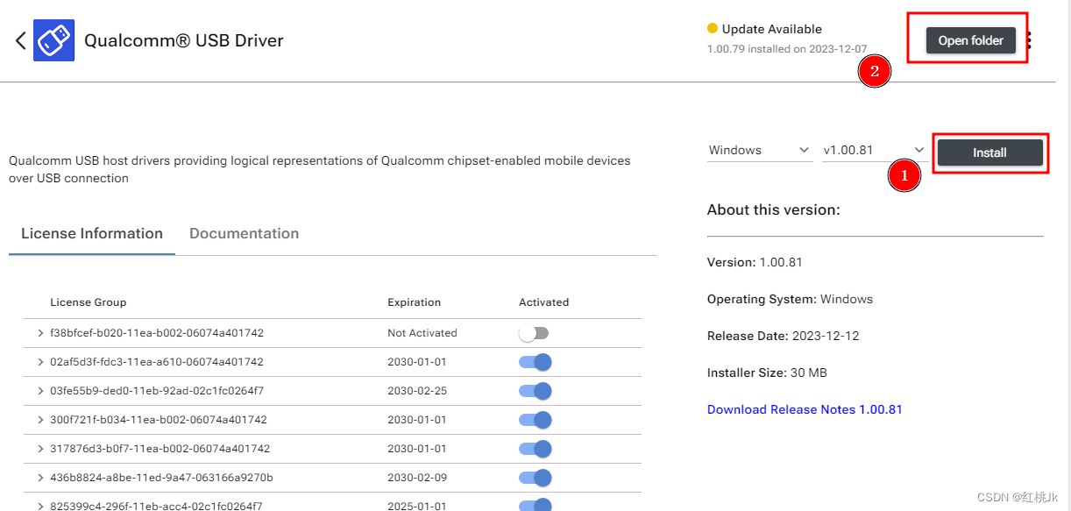
Task: Switch to the Documentation tab
Action: [x=245, y=234]
